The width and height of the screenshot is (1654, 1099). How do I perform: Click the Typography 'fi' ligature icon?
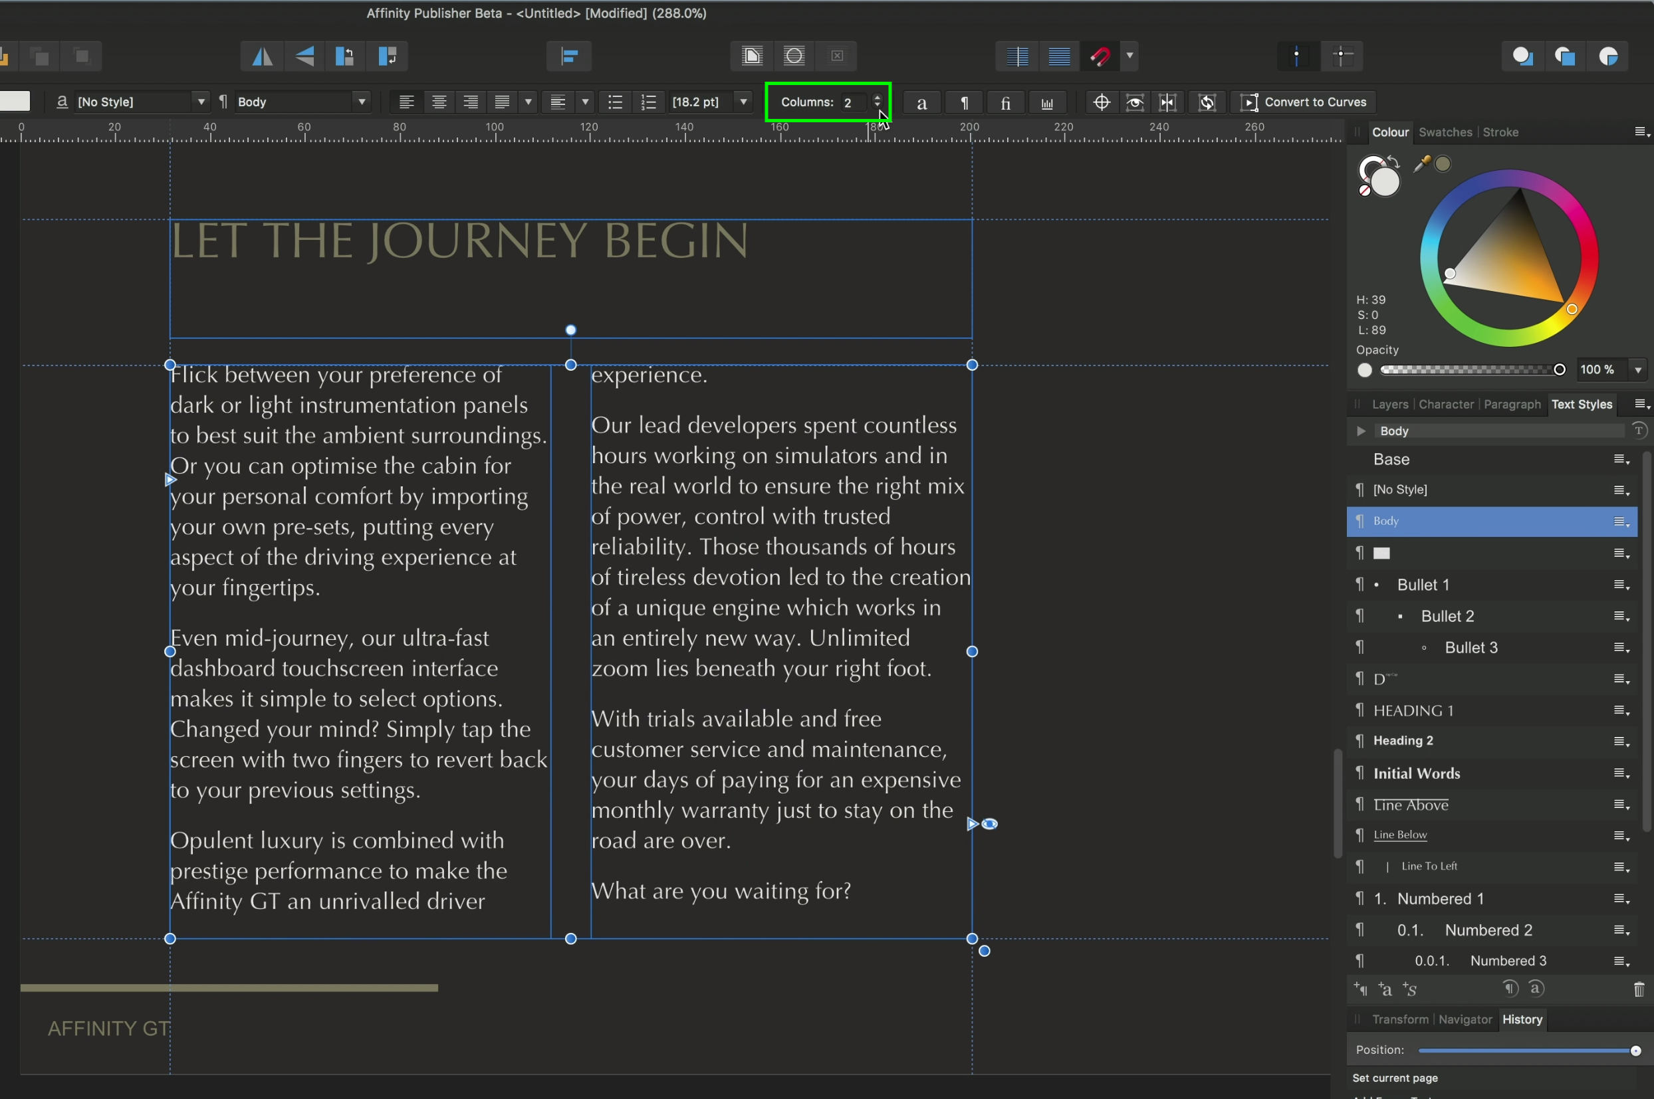pyautogui.click(x=1004, y=103)
